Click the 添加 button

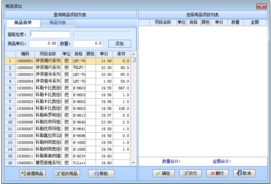point(119,44)
